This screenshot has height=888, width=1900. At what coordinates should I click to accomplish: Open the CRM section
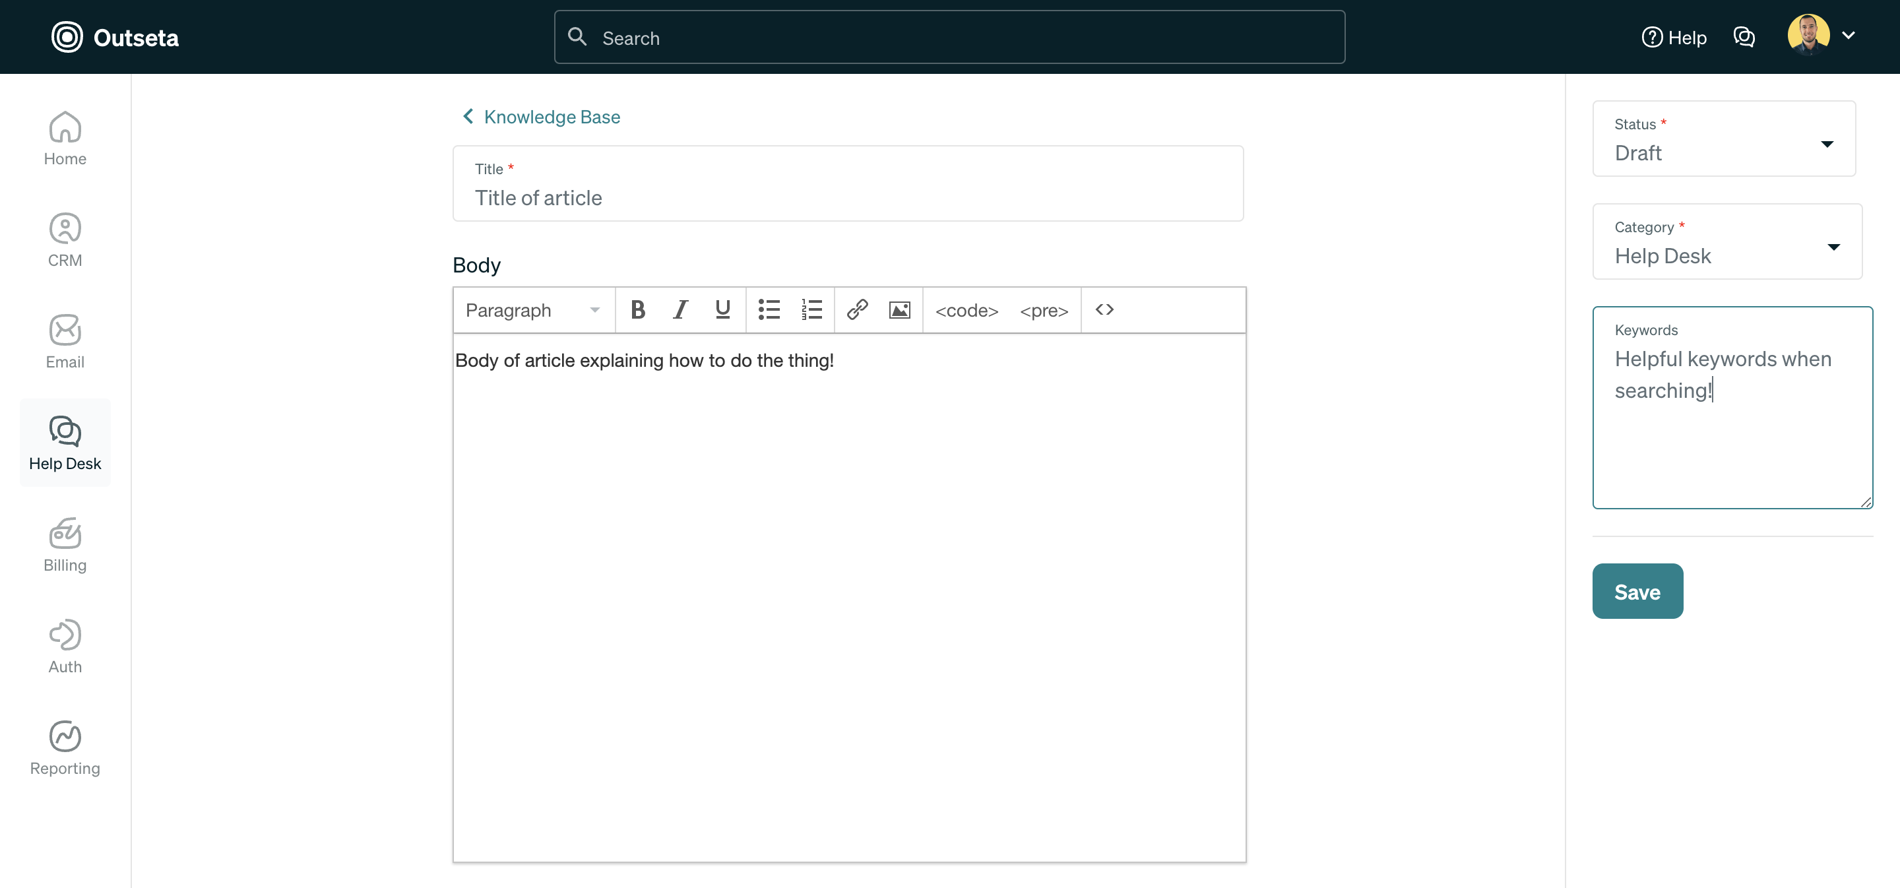coord(65,239)
